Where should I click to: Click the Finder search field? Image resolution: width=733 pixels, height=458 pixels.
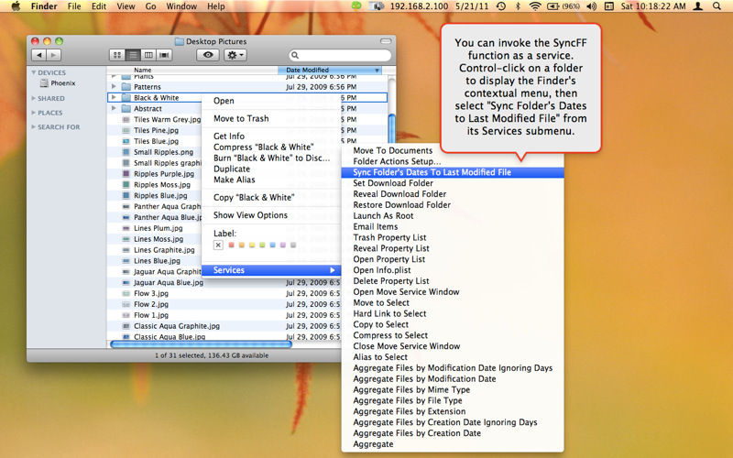click(x=340, y=55)
